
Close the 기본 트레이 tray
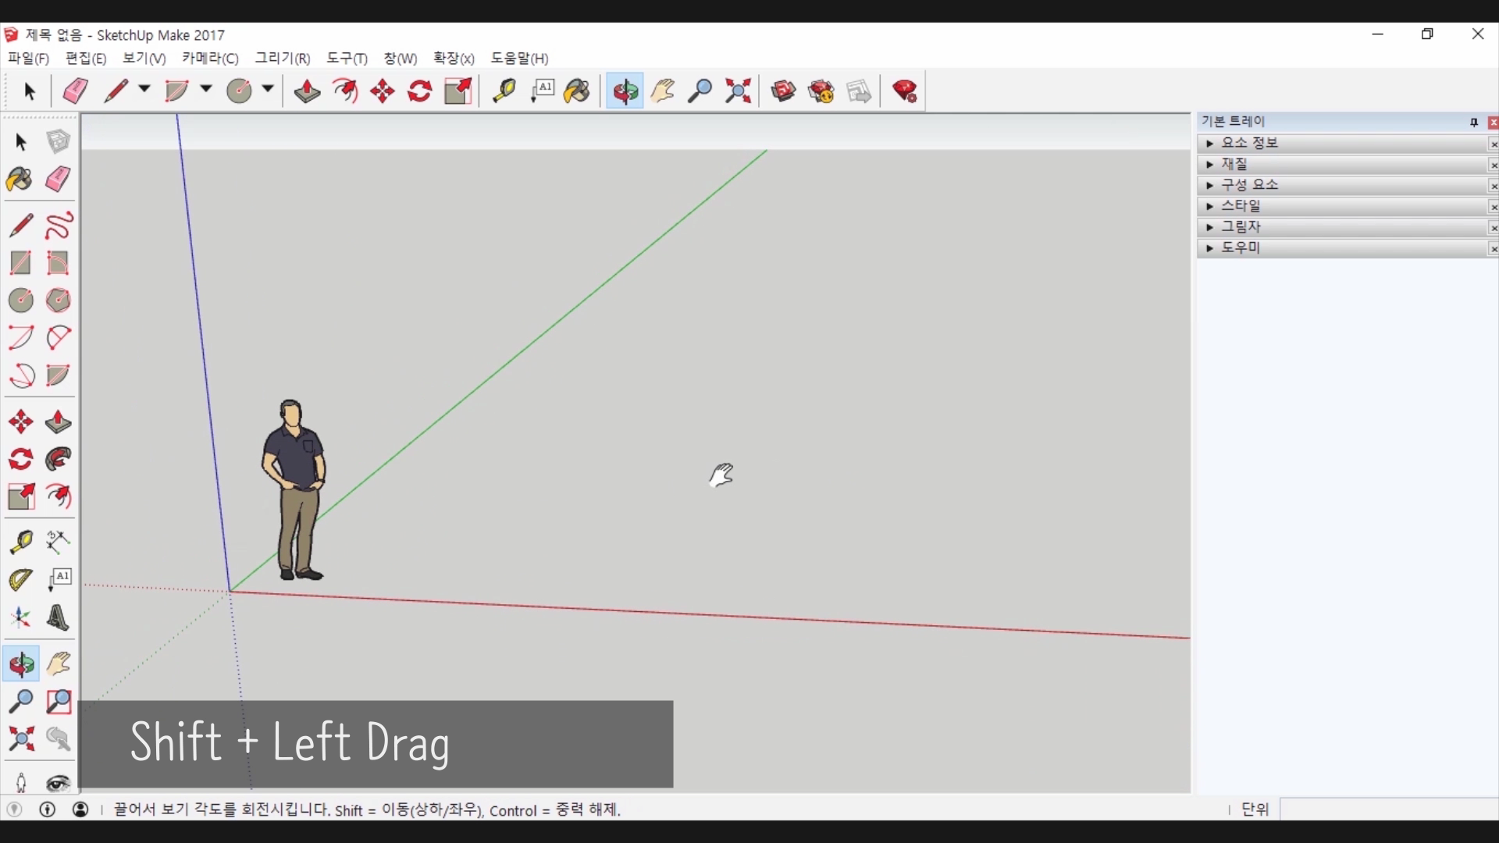(x=1494, y=123)
